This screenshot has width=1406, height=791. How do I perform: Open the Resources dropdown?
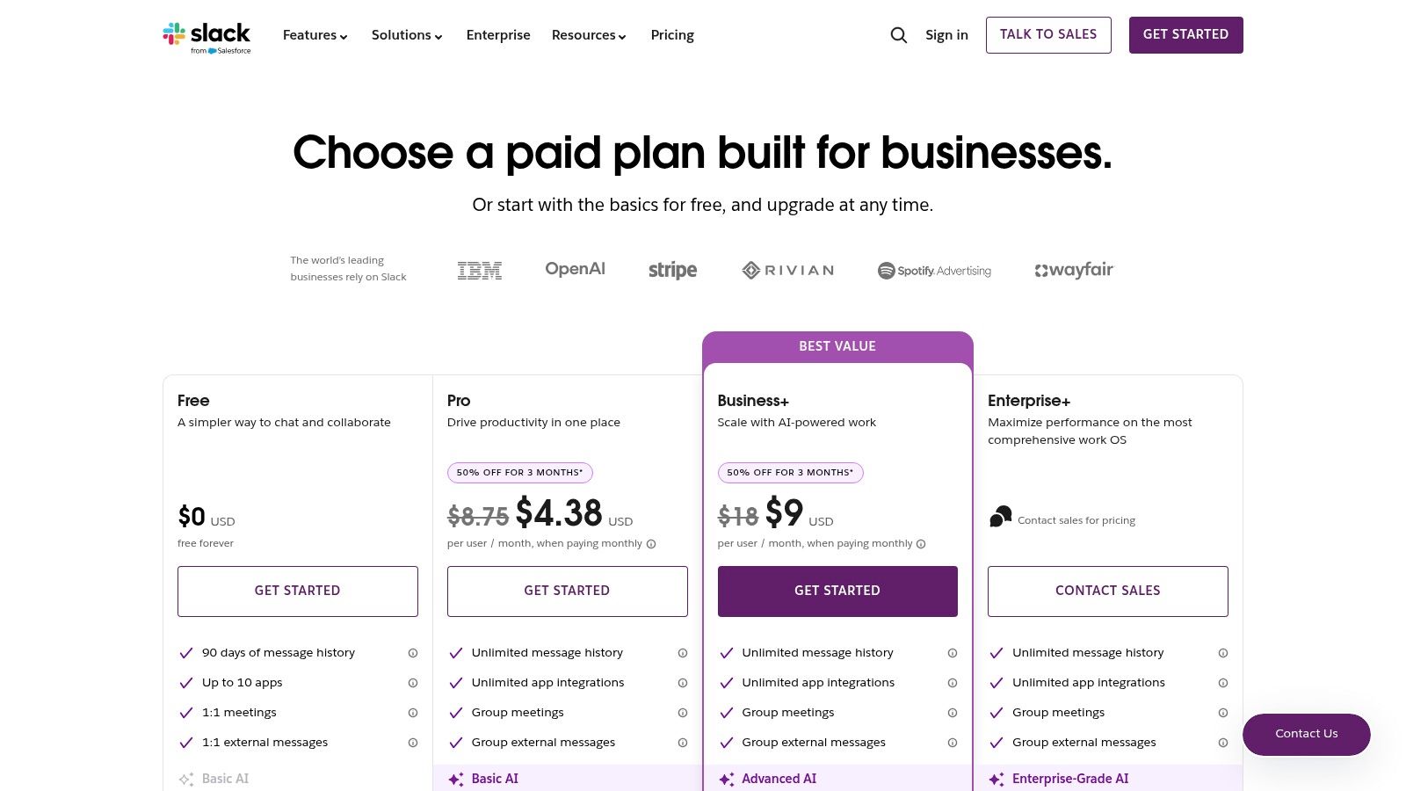[588, 35]
